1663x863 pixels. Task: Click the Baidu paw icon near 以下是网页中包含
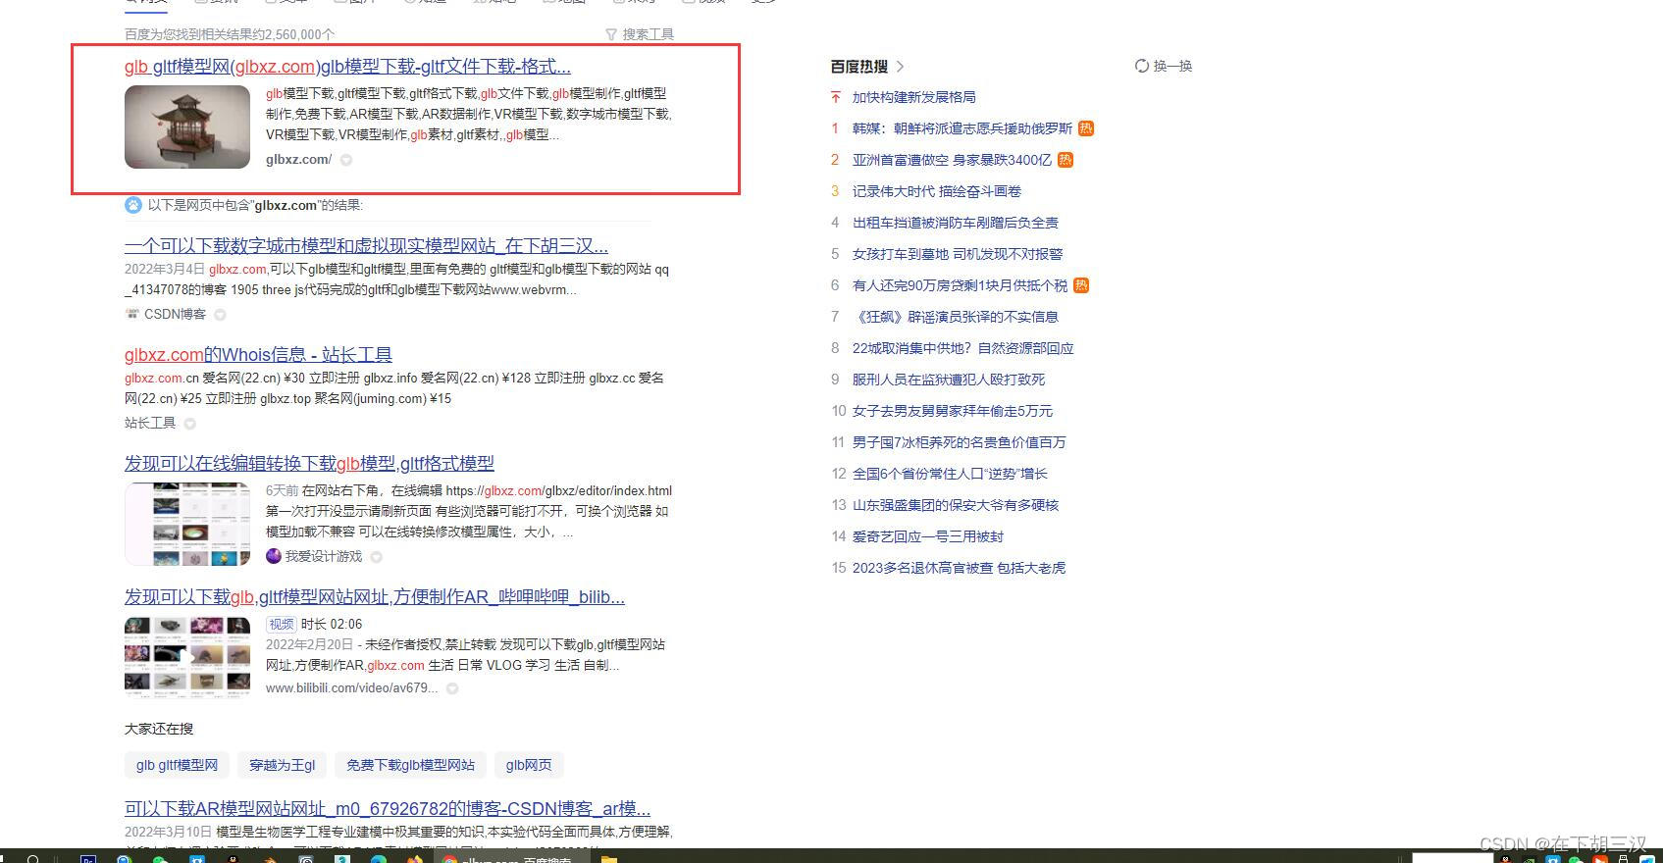coord(133,205)
